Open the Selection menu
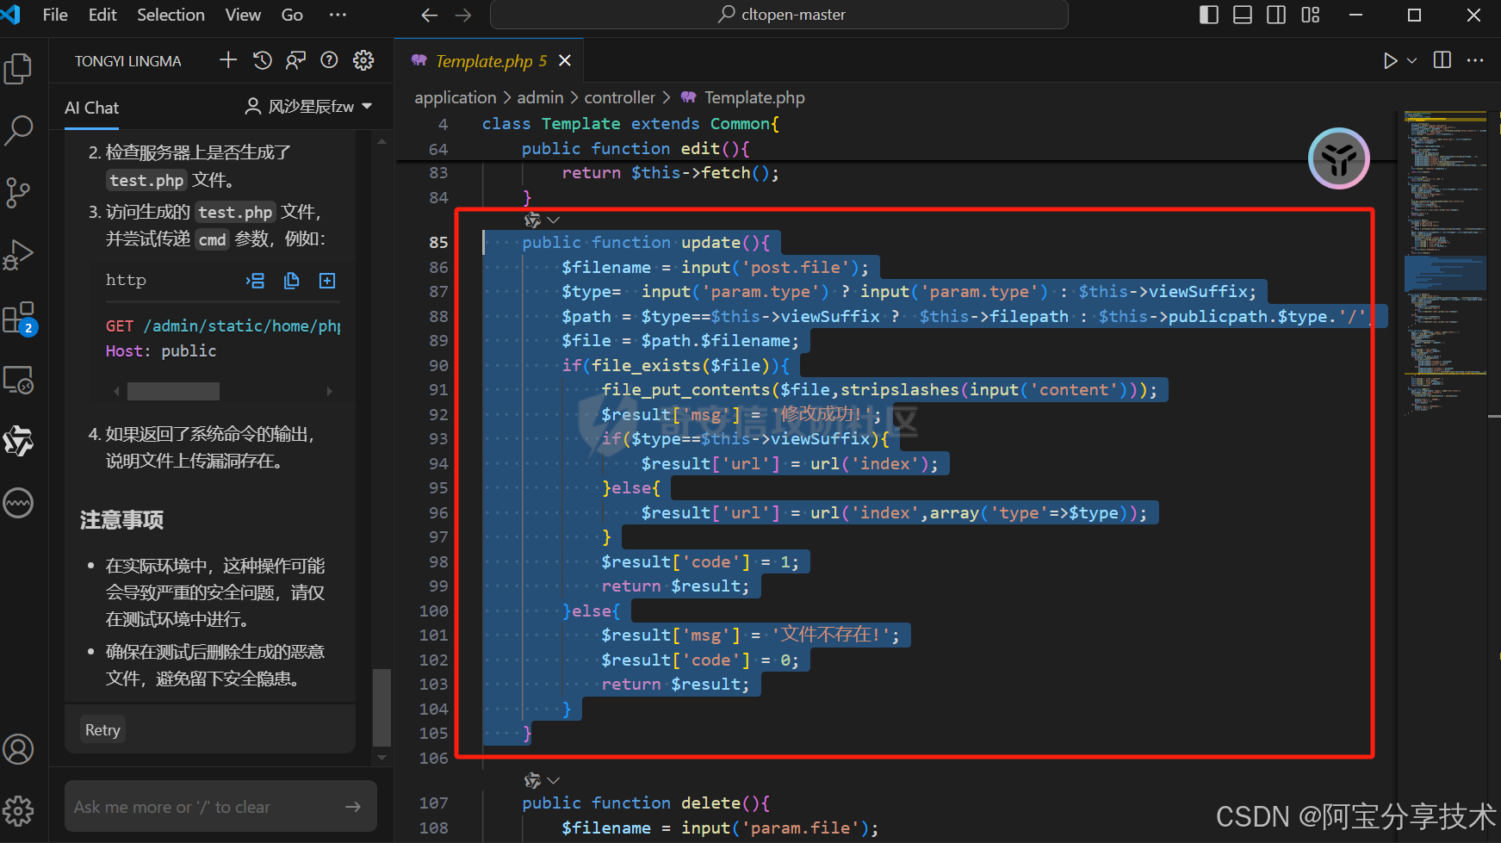Image resolution: width=1501 pixels, height=843 pixels. 171,15
